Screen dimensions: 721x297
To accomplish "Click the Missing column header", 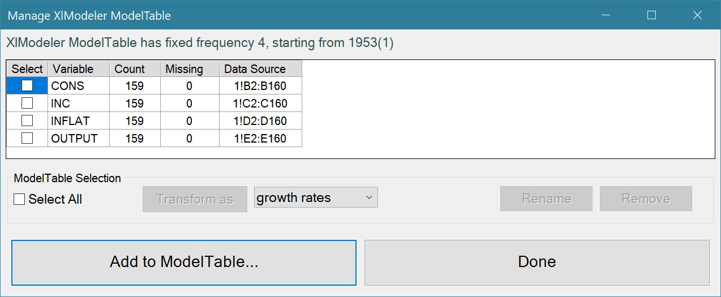I will (190, 69).
